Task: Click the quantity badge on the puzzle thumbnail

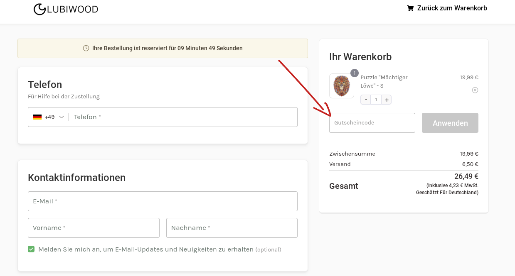Action: click(x=354, y=73)
